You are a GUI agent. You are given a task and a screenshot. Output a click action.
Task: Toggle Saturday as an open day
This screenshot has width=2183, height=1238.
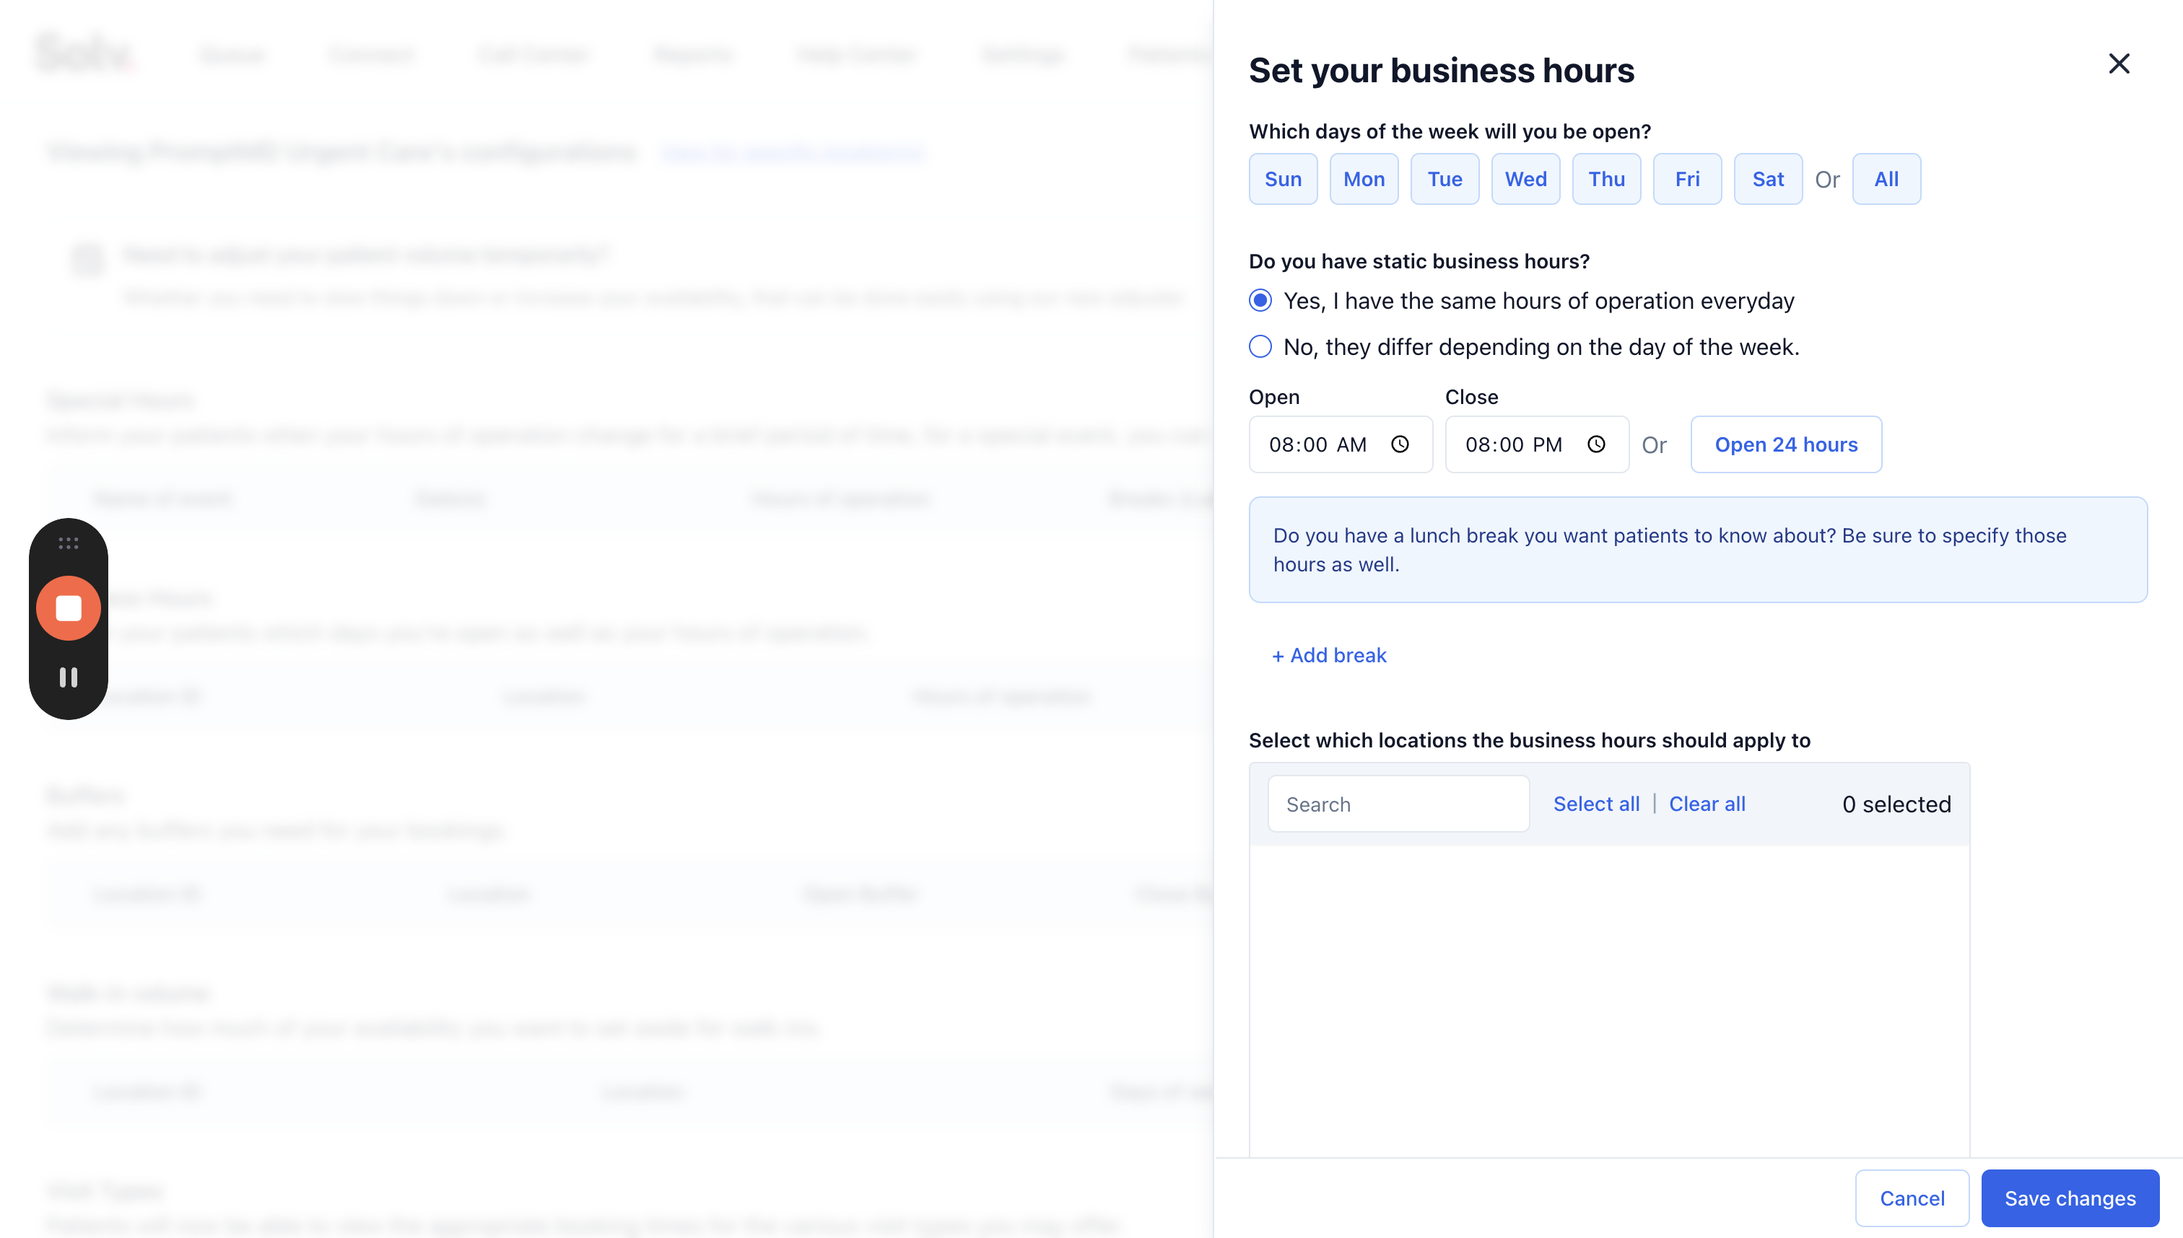[1767, 179]
